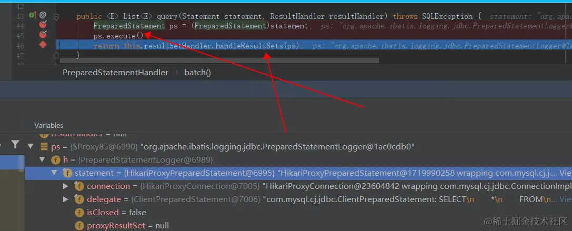The height and width of the screenshot is (231, 572).
Task: Click line number 43 in the gutter
Action: [20, 16]
